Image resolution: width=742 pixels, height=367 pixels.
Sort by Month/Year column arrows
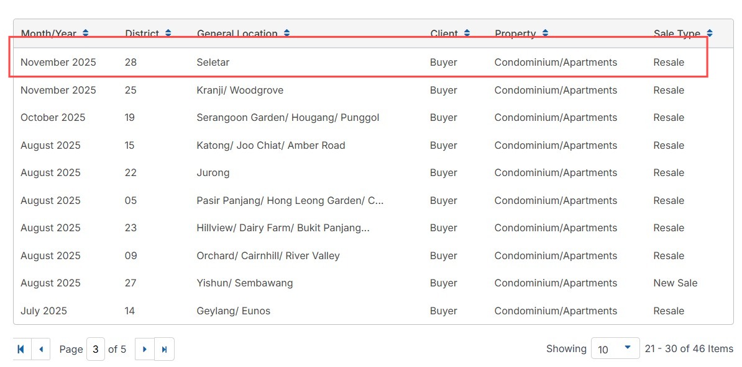tap(85, 33)
